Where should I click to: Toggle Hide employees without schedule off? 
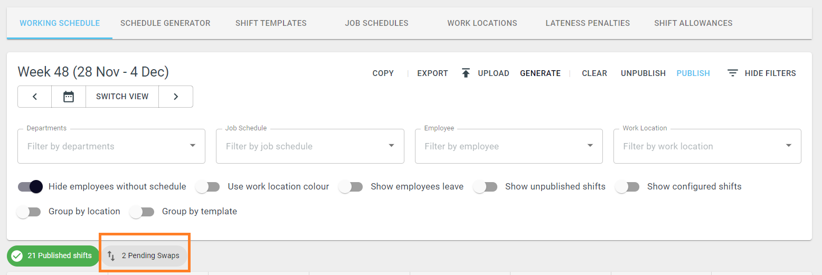coord(30,186)
